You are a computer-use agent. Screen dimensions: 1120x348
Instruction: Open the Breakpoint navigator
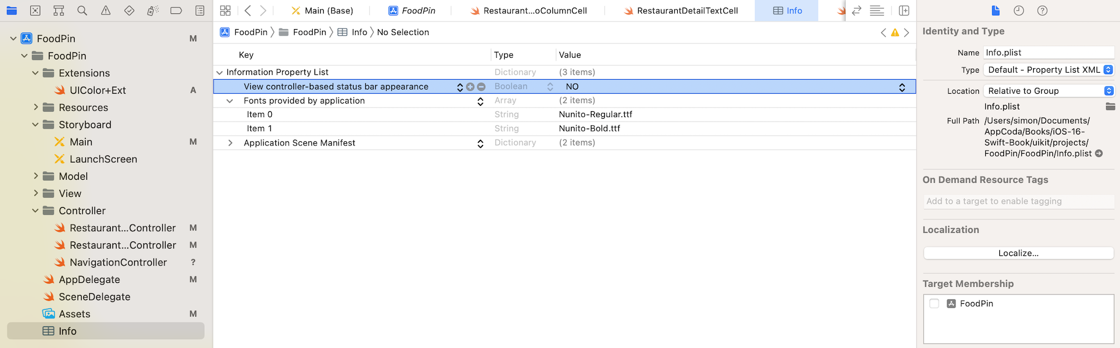coord(176,10)
